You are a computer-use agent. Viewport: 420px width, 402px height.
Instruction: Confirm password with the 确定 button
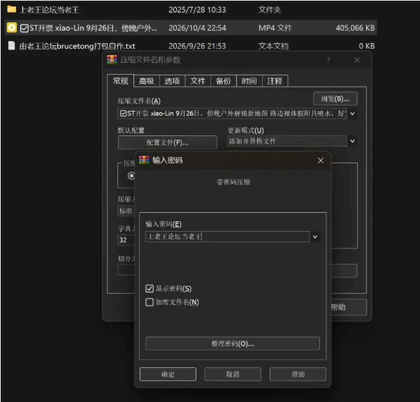[168, 374]
